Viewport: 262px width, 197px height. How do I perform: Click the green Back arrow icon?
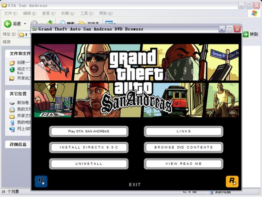7,24
